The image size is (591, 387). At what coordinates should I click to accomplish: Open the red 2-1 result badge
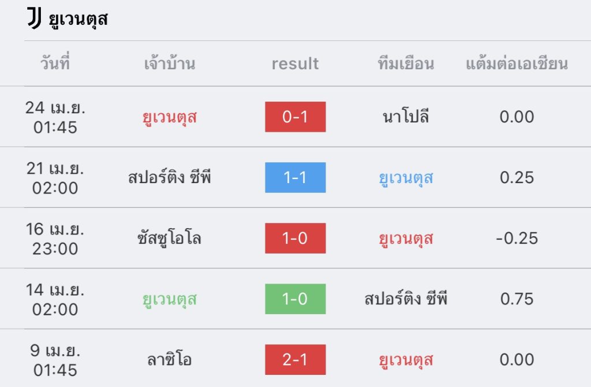(295, 359)
